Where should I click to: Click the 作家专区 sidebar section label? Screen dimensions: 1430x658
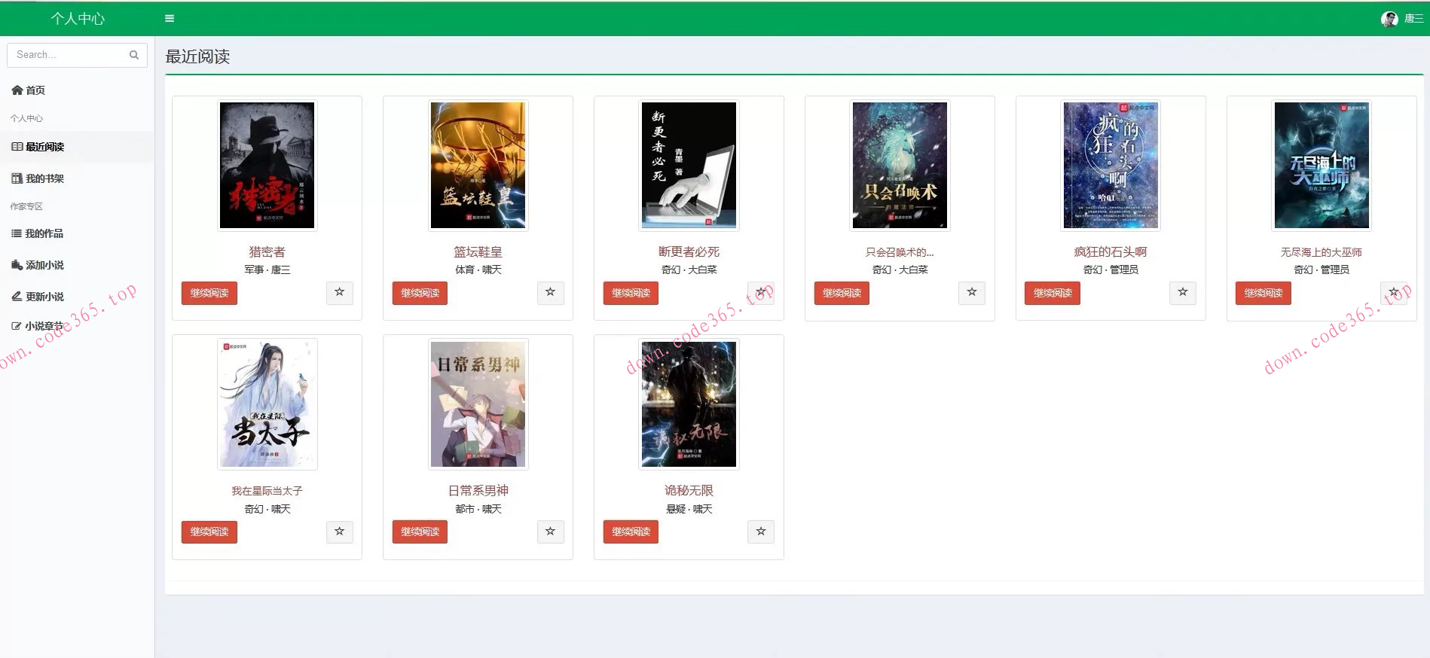pyautogui.click(x=26, y=206)
